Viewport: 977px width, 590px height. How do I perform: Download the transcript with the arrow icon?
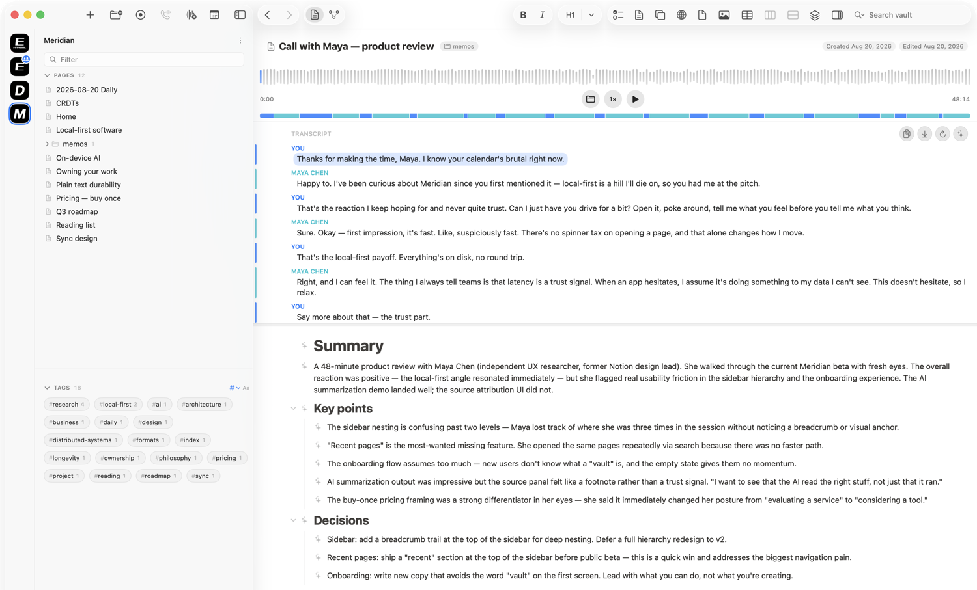[x=925, y=134]
